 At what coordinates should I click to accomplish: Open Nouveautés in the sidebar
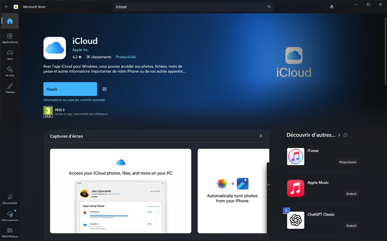pyautogui.click(x=10, y=199)
